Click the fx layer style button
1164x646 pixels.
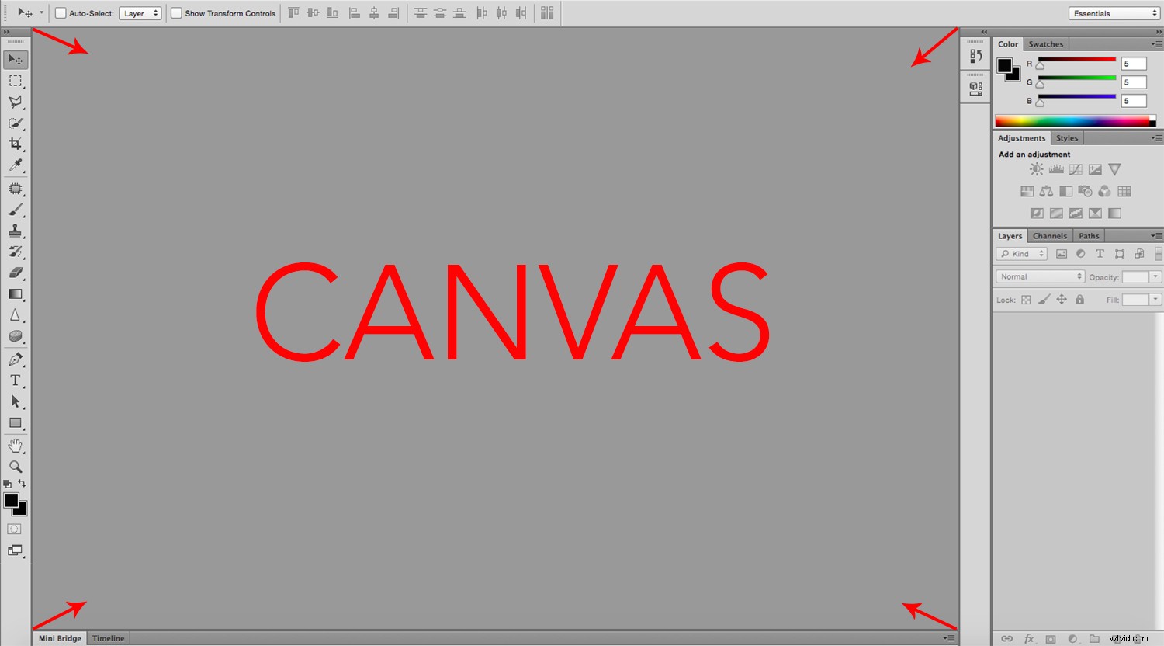pyautogui.click(x=1029, y=639)
